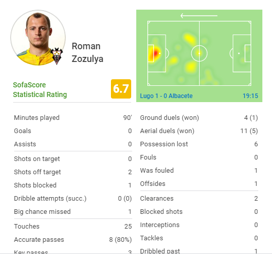The height and width of the screenshot is (254, 272).
Task: Click the Accurate passes stat row
Action: coord(73,240)
